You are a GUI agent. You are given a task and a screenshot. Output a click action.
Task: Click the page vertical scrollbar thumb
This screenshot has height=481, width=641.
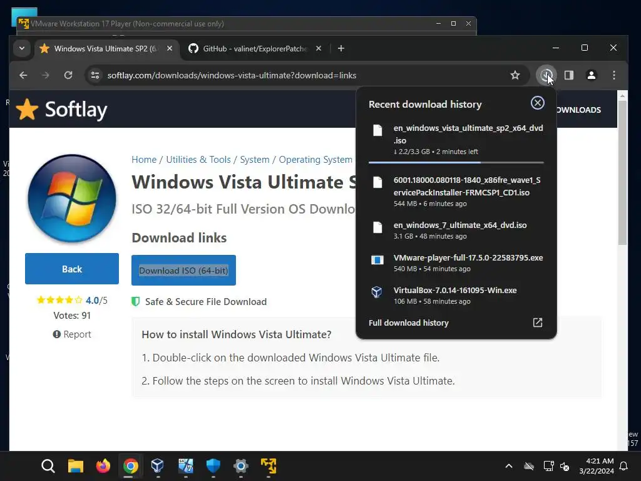[x=622, y=172]
